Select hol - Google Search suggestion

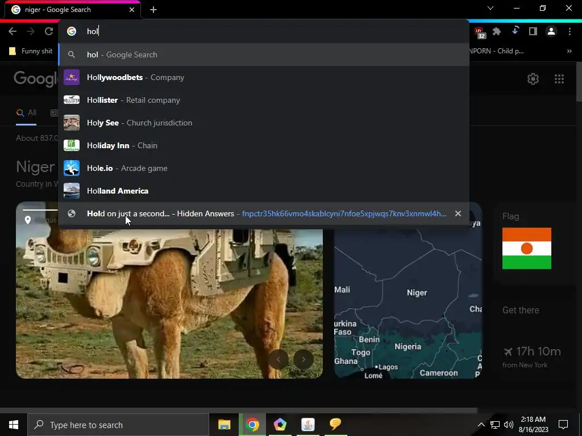[264, 54]
